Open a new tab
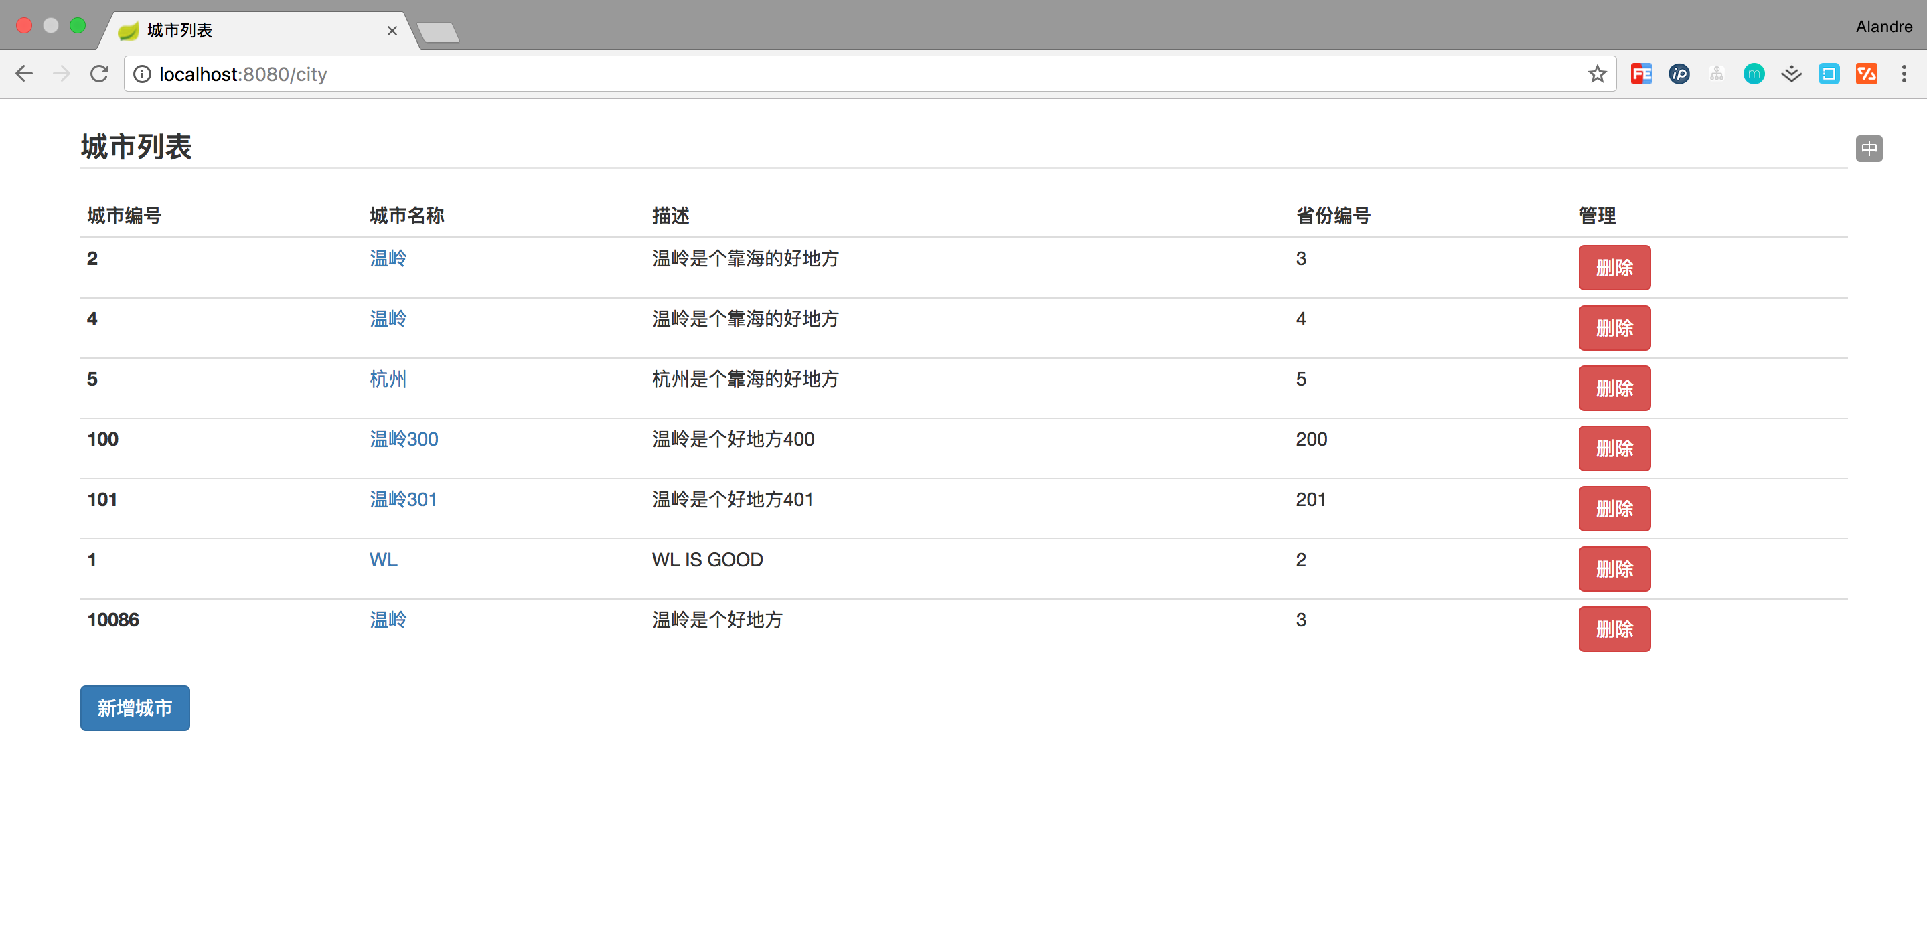The image size is (1927, 925). pos(439,32)
